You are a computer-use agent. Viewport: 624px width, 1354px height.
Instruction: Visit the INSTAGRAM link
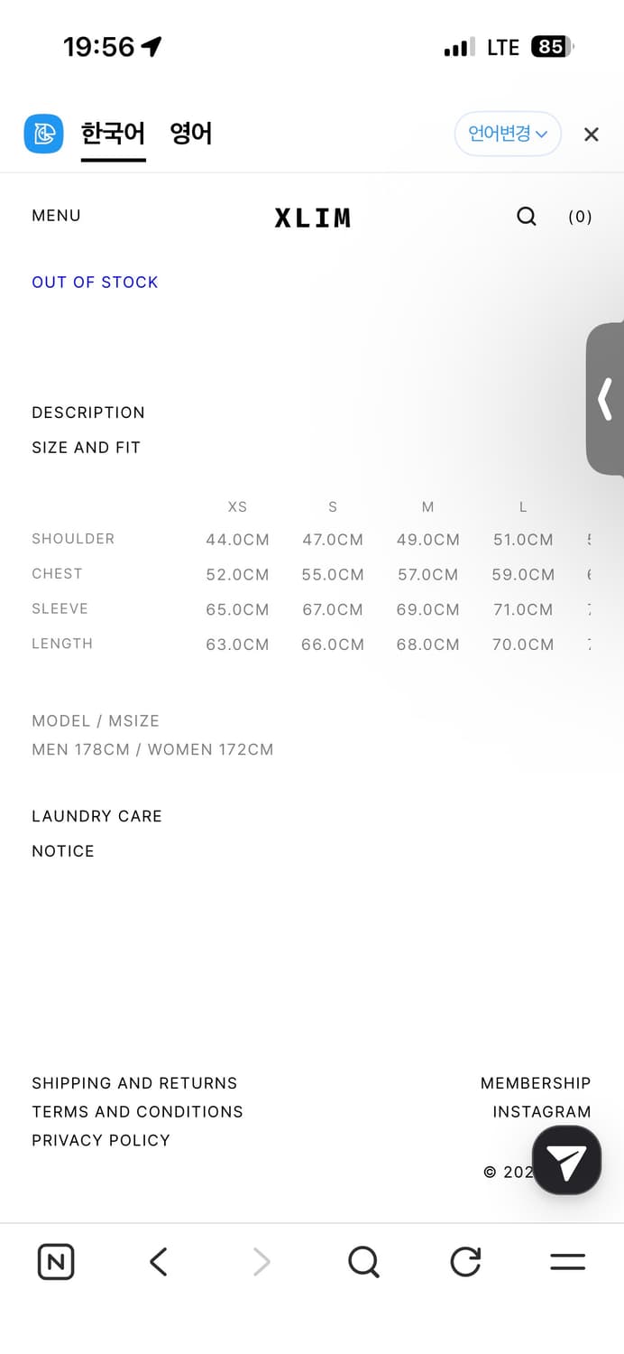click(541, 1112)
